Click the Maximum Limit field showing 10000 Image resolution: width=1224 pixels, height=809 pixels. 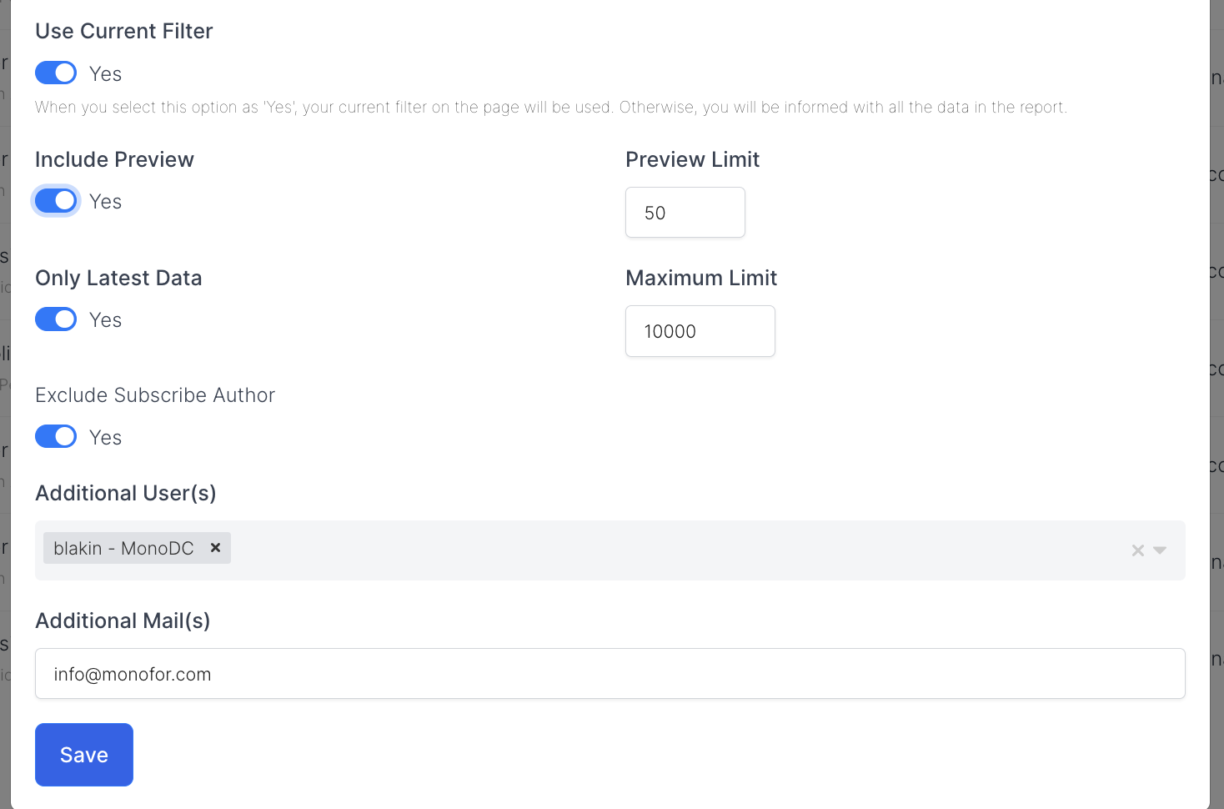click(700, 331)
